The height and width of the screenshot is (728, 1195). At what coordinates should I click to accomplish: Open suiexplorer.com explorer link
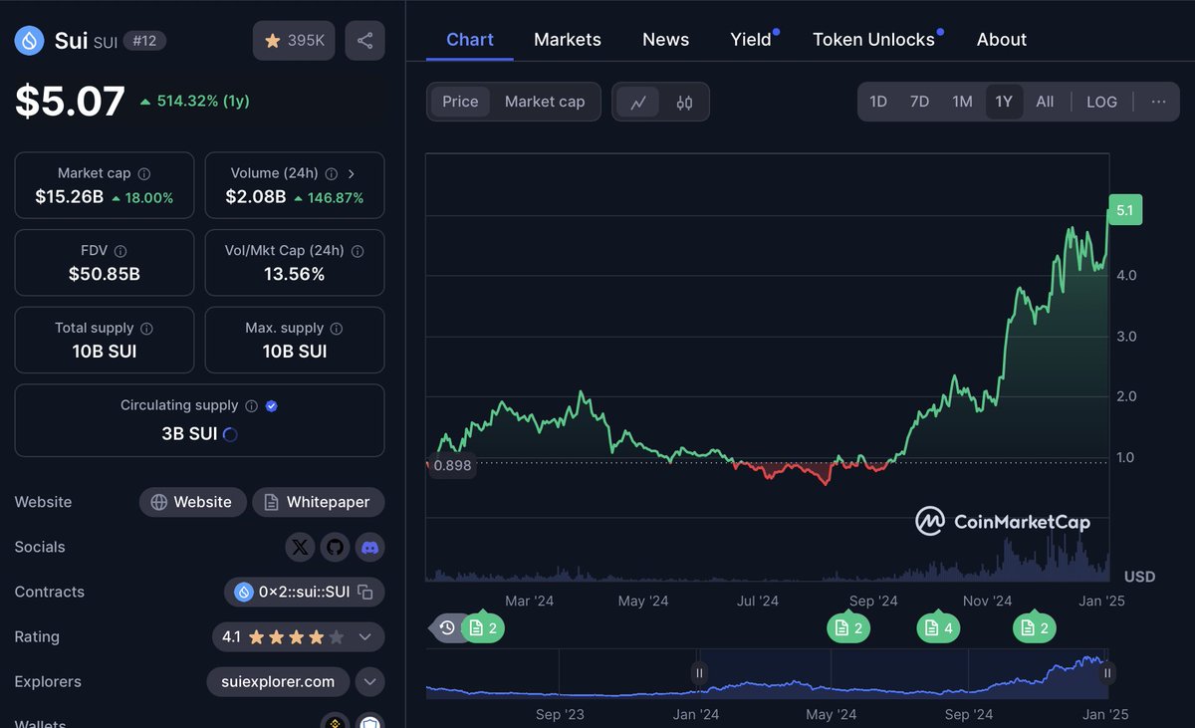tap(278, 682)
